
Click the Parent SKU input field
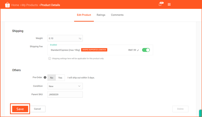[x=65, y=94]
